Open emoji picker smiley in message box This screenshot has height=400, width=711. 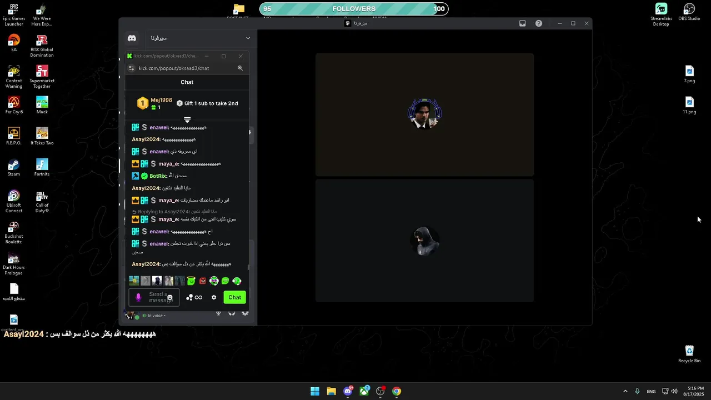point(170,298)
